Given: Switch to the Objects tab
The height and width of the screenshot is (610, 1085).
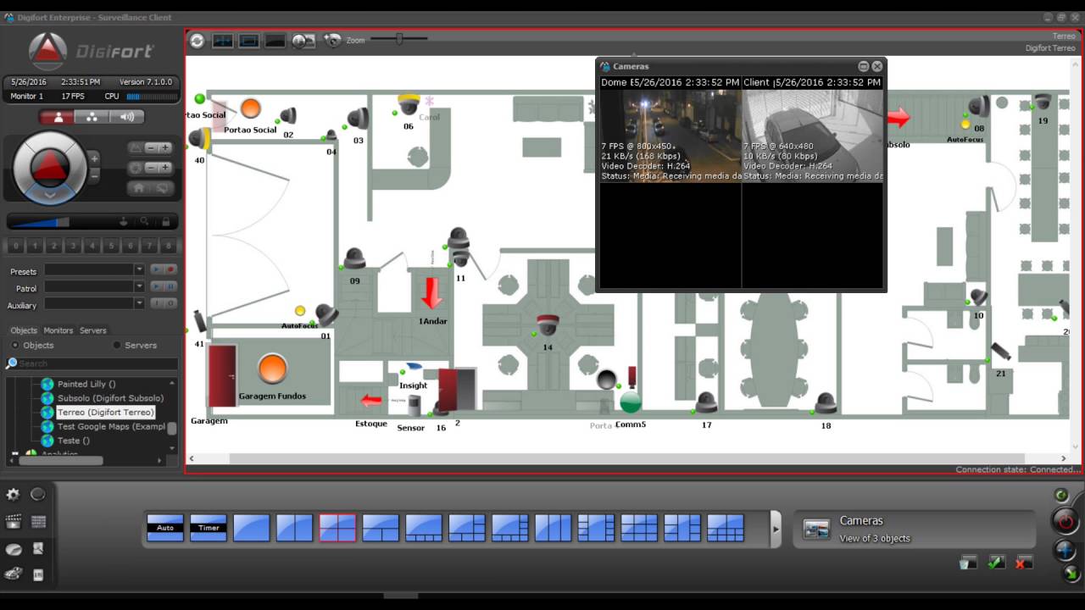Looking at the screenshot, I should pos(24,330).
